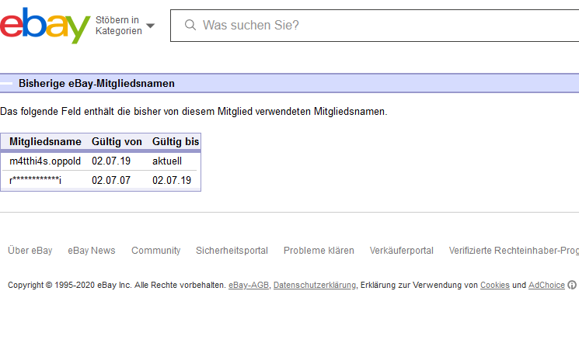Go to the Probleme klären link

tap(319, 251)
